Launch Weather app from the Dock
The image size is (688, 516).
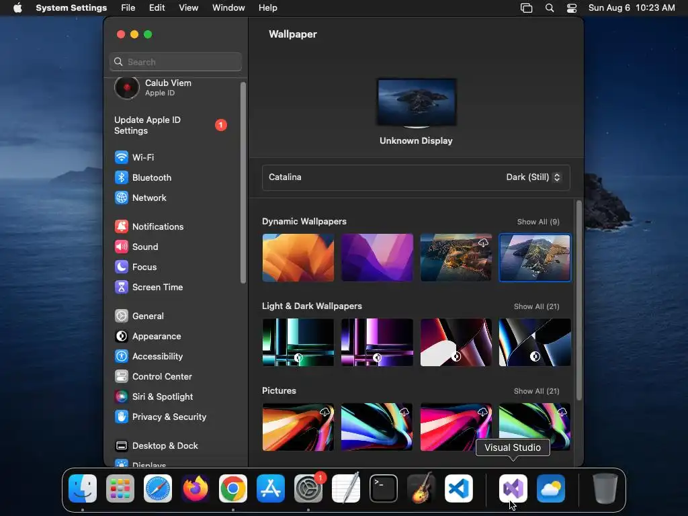[x=551, y=488]
